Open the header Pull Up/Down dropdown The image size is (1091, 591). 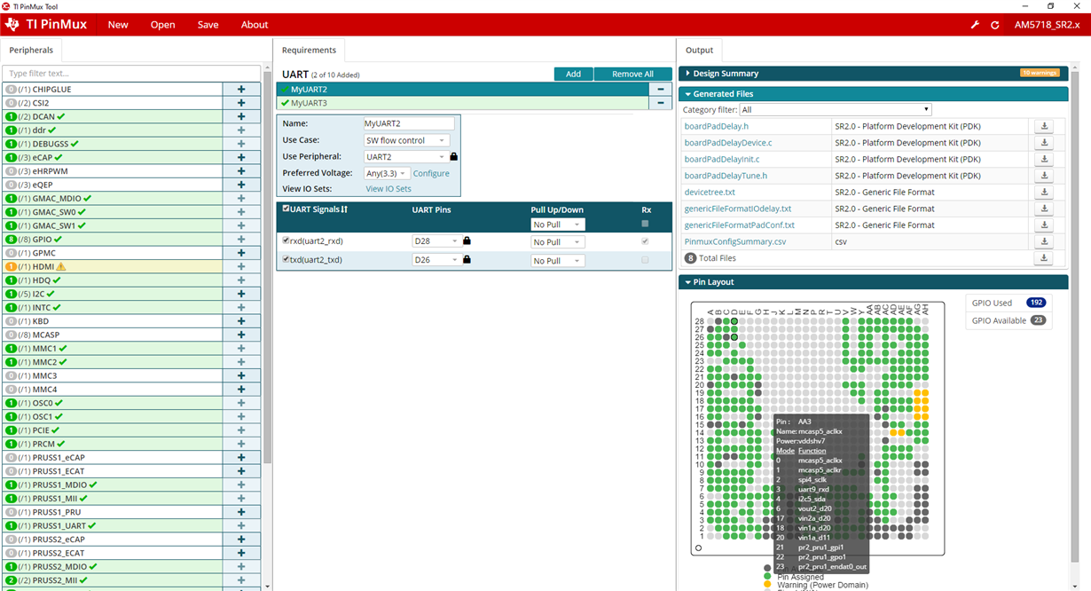(558, 225)
